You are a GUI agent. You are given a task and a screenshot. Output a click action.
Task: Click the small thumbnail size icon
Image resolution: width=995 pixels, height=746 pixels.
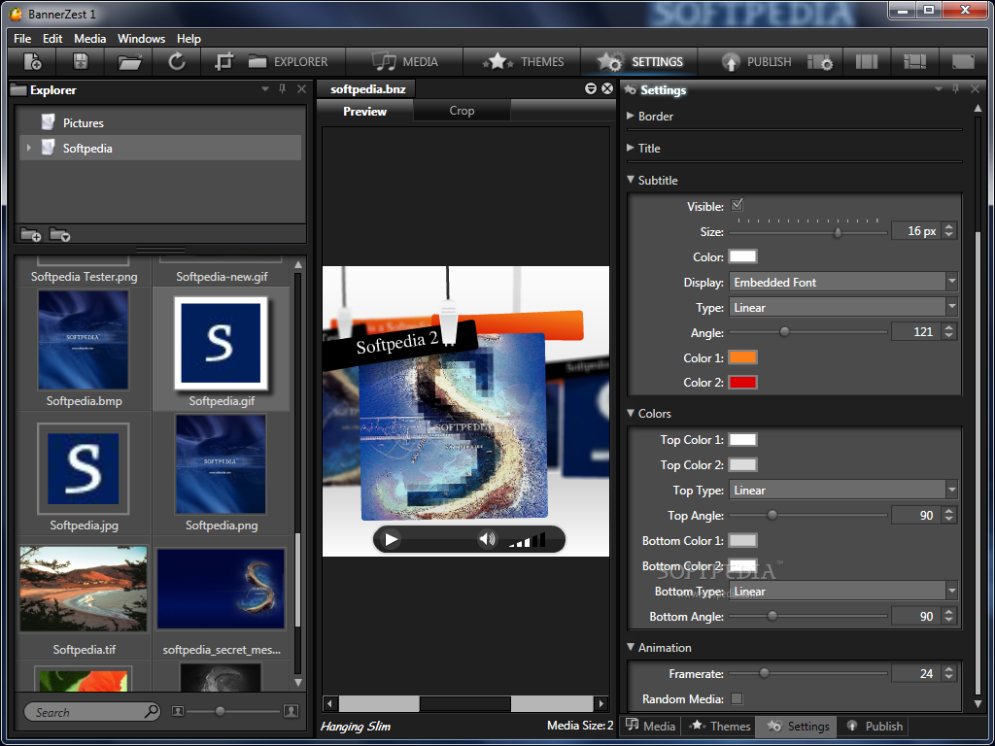(178, 712)
